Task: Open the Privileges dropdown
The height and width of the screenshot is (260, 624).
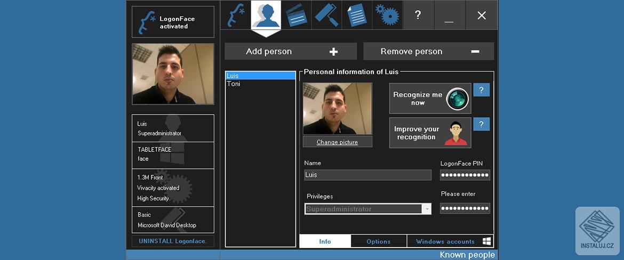Action: [x=367, y=209]
